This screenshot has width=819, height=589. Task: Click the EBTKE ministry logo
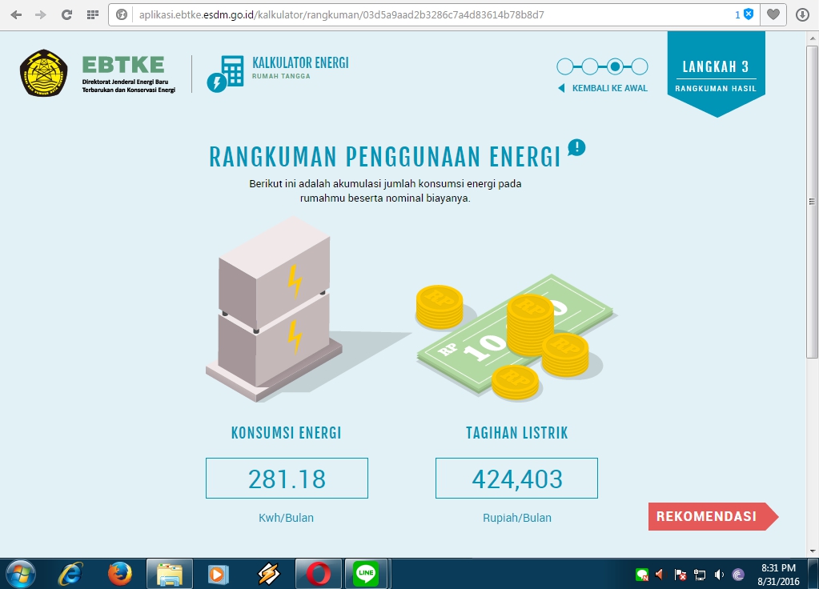click(x=46, y=73)
